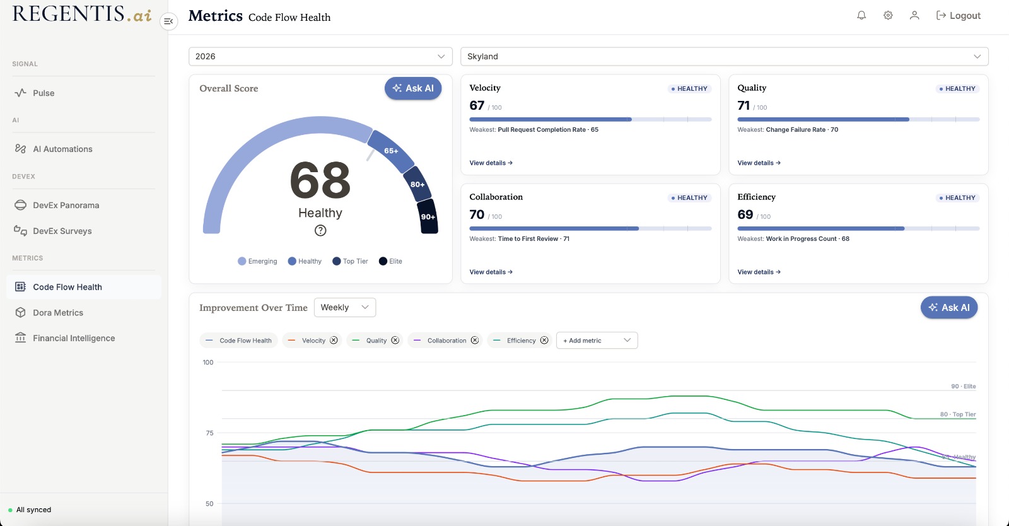Collapse the sidebar with the toggle icon

point(168,21)
